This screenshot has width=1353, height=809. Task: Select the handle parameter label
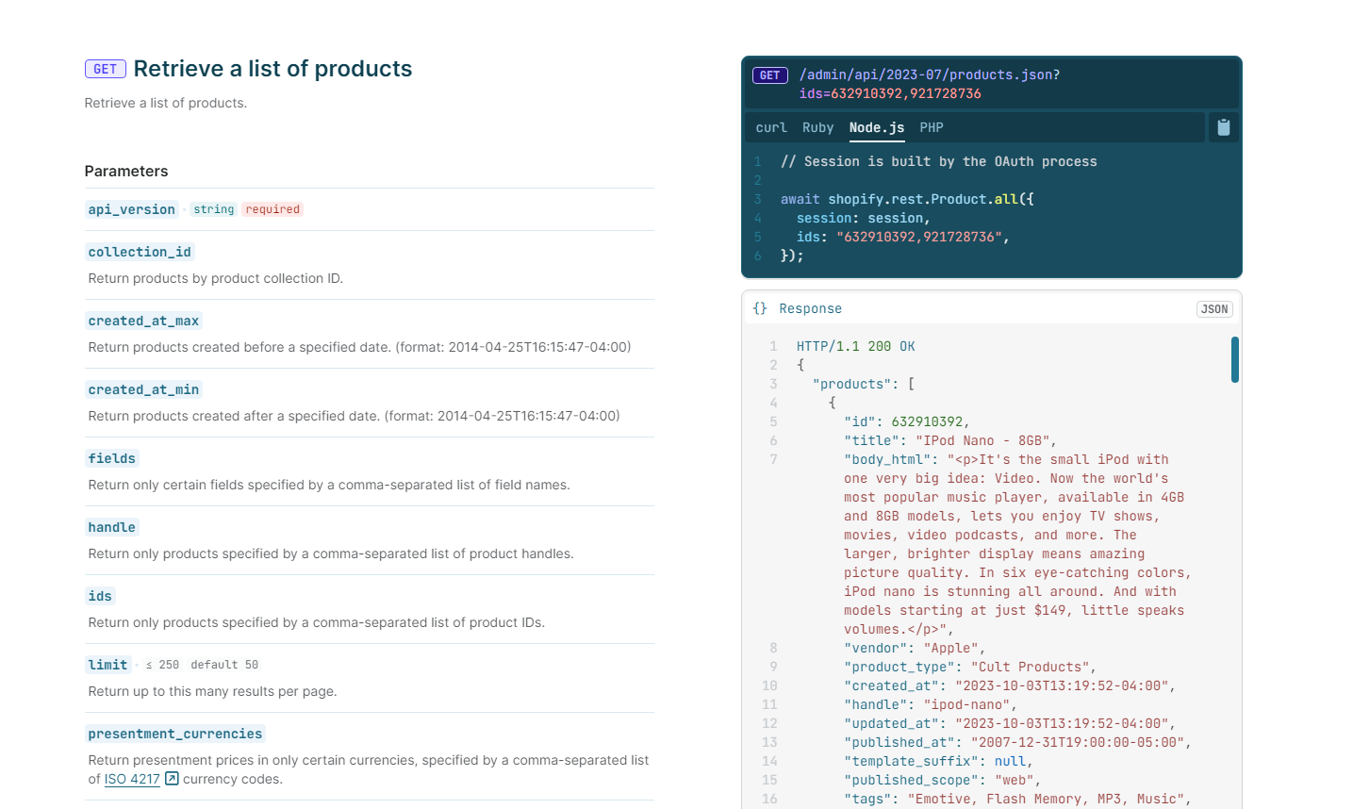click(111, 527)
